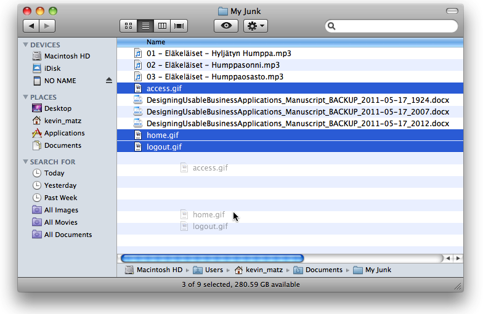Switch to icon view
The width and height of the screenshot is (483, 314).
[x=128, y=26]
